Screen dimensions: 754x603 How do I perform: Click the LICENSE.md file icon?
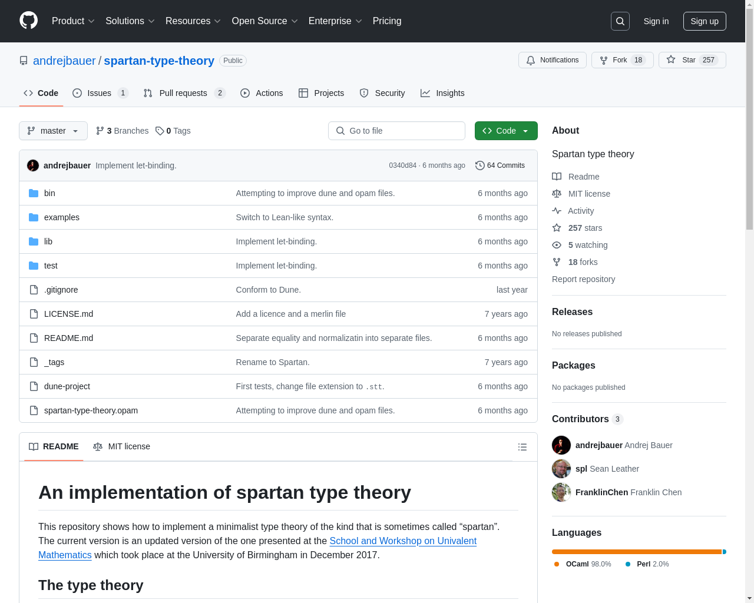click(x=34, y=314)
